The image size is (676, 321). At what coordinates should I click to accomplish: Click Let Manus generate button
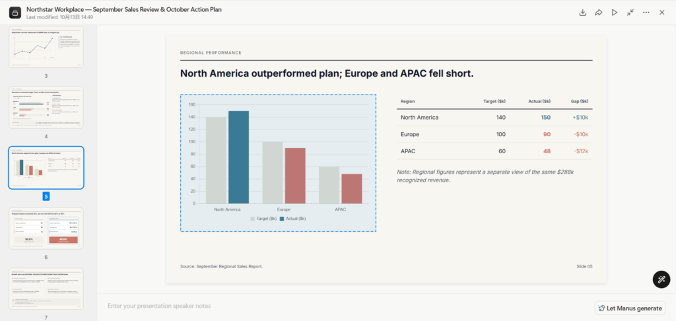(x=630, y=308)
